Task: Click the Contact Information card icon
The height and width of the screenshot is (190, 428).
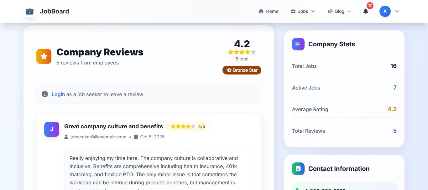Action: [x=298, y=169]
